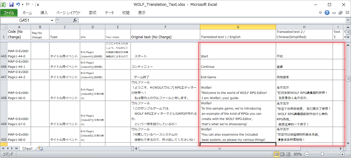Open Excel Help question mark icon
Screen dimensions: 351x158
(x=327, y=13)
